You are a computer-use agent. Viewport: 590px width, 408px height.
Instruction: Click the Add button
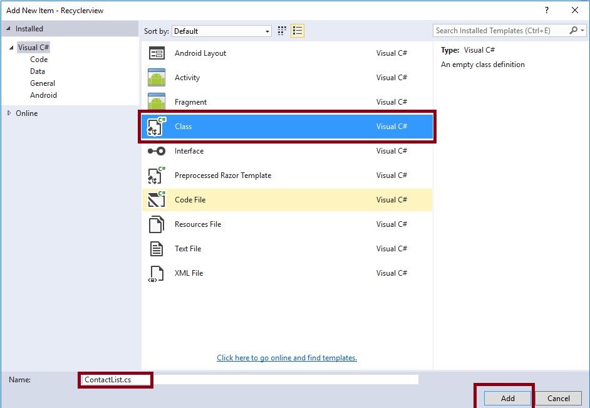coord(507,398)
